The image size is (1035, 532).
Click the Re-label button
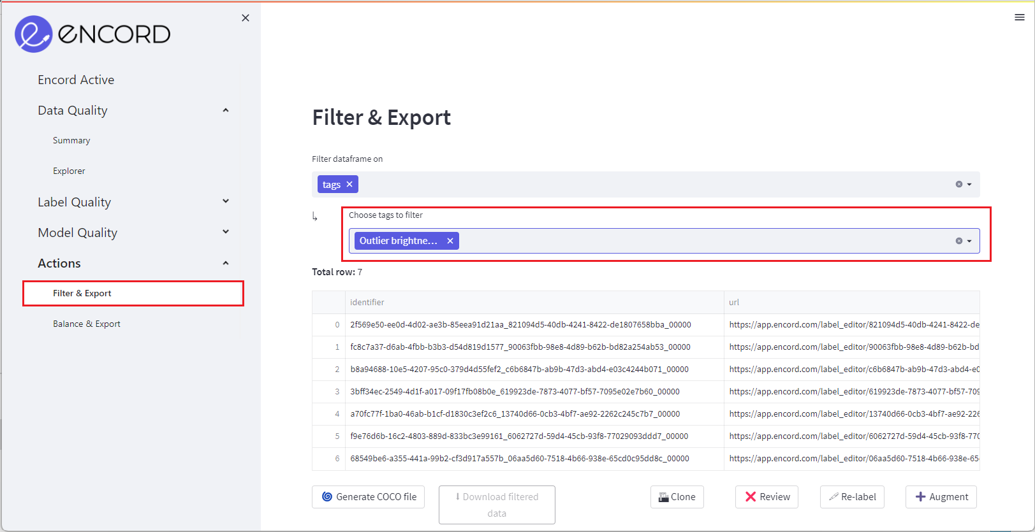[852, 497]
